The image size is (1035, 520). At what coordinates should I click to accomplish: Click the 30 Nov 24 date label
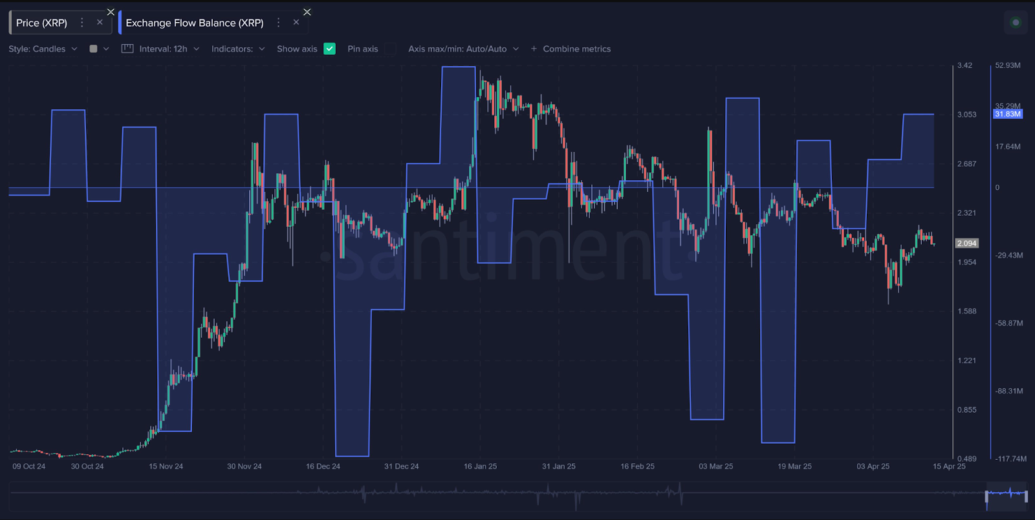(244, 466)
